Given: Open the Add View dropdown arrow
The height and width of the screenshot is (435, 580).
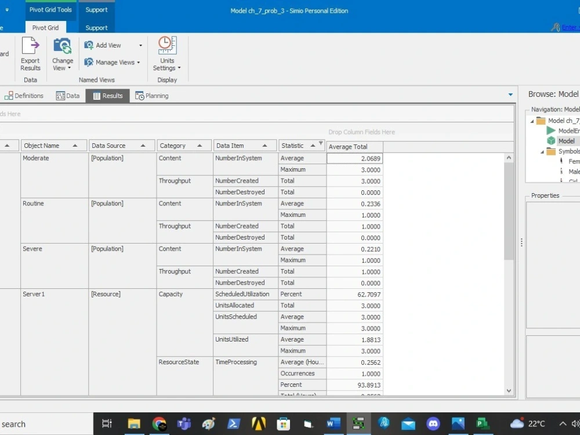Looking at the screenshot, I should 140,45.
